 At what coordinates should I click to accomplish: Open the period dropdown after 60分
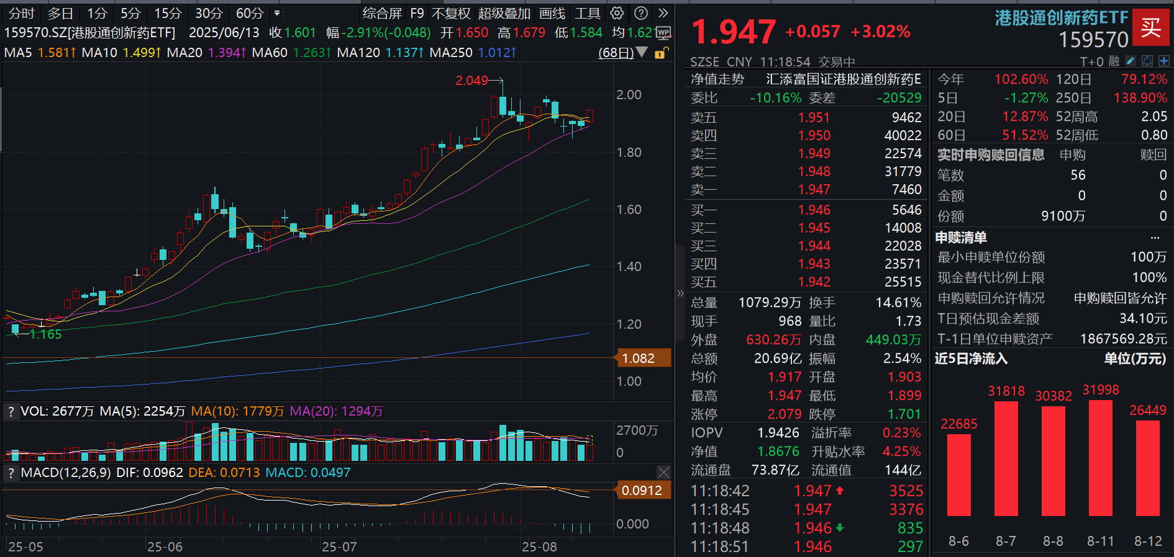click(x=277, y=13)
